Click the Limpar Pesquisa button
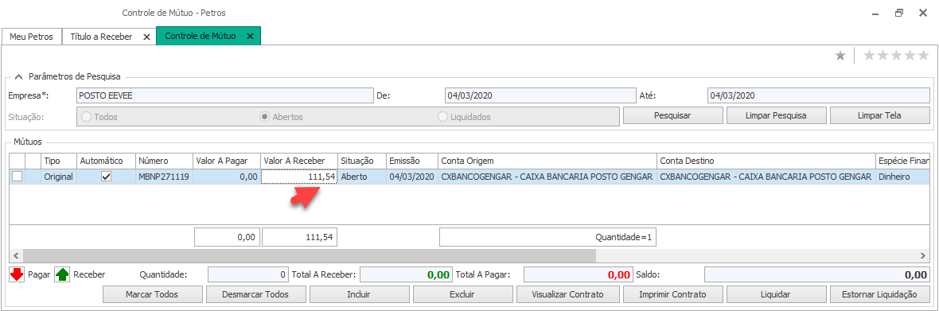Screen dimensions: 939x311 click(x=776, y=115)
